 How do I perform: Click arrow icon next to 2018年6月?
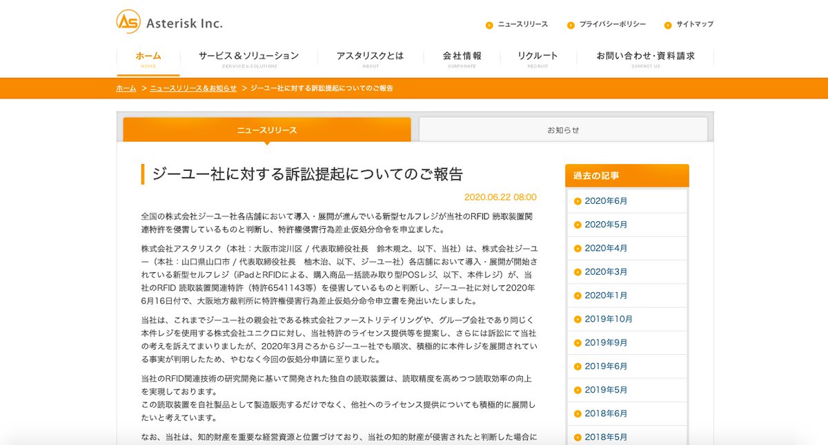pyautogui.click(x=578, y=413)
